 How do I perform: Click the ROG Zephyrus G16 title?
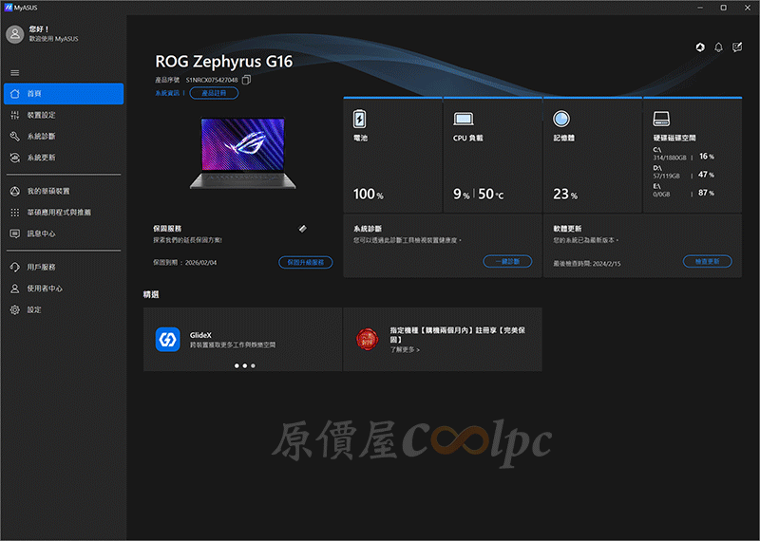[x=224, y=62]
